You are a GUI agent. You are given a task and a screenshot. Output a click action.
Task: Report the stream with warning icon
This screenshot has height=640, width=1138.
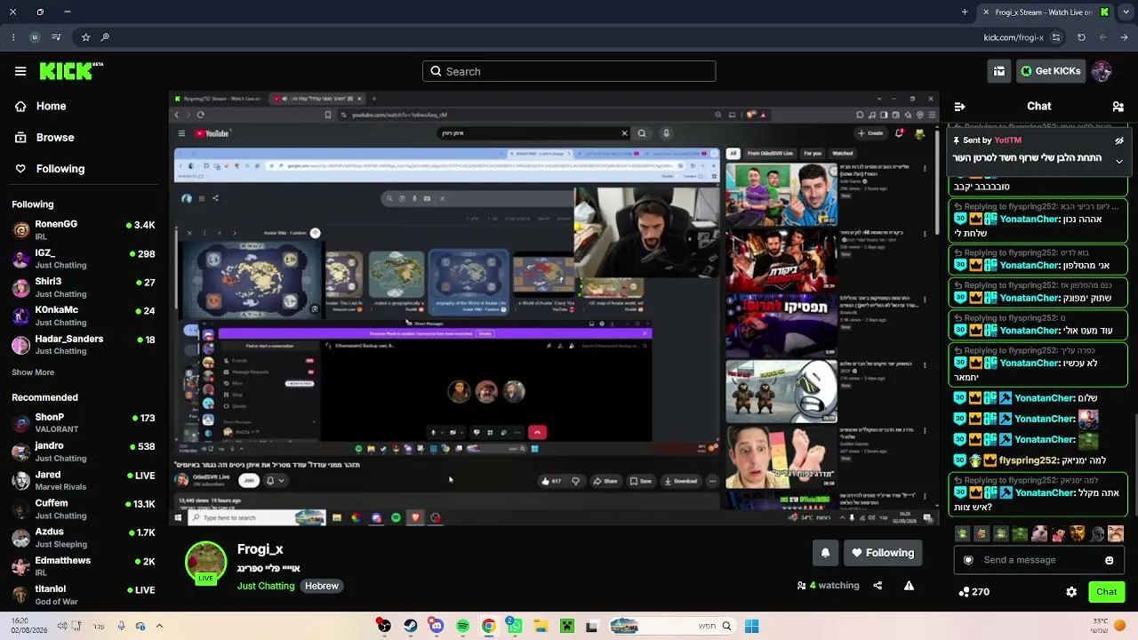[909, 586]
